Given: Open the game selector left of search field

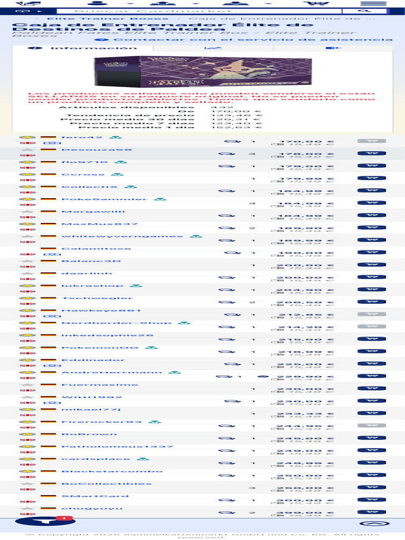Looking at the screenshot, I should pos(28,12).
